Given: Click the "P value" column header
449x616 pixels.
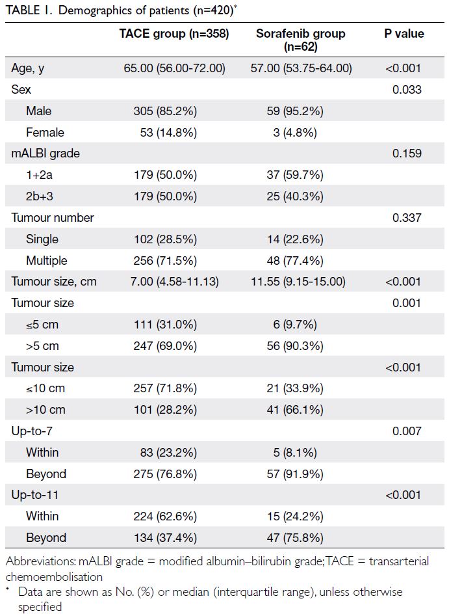Looking at the screenshot, I should point(404,34).
